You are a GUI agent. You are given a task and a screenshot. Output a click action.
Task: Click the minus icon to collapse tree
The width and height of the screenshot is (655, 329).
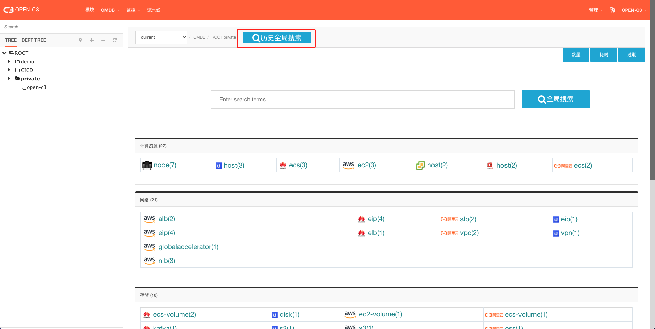[x=103, y=40]
